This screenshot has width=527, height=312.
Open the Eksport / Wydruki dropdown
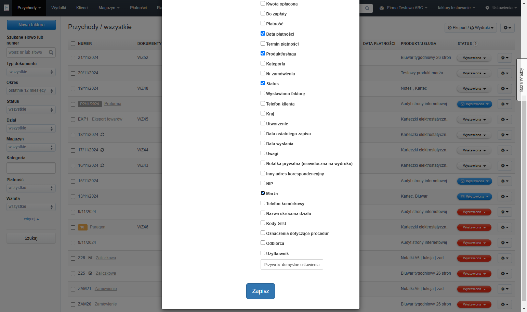(x=471, y=28)
